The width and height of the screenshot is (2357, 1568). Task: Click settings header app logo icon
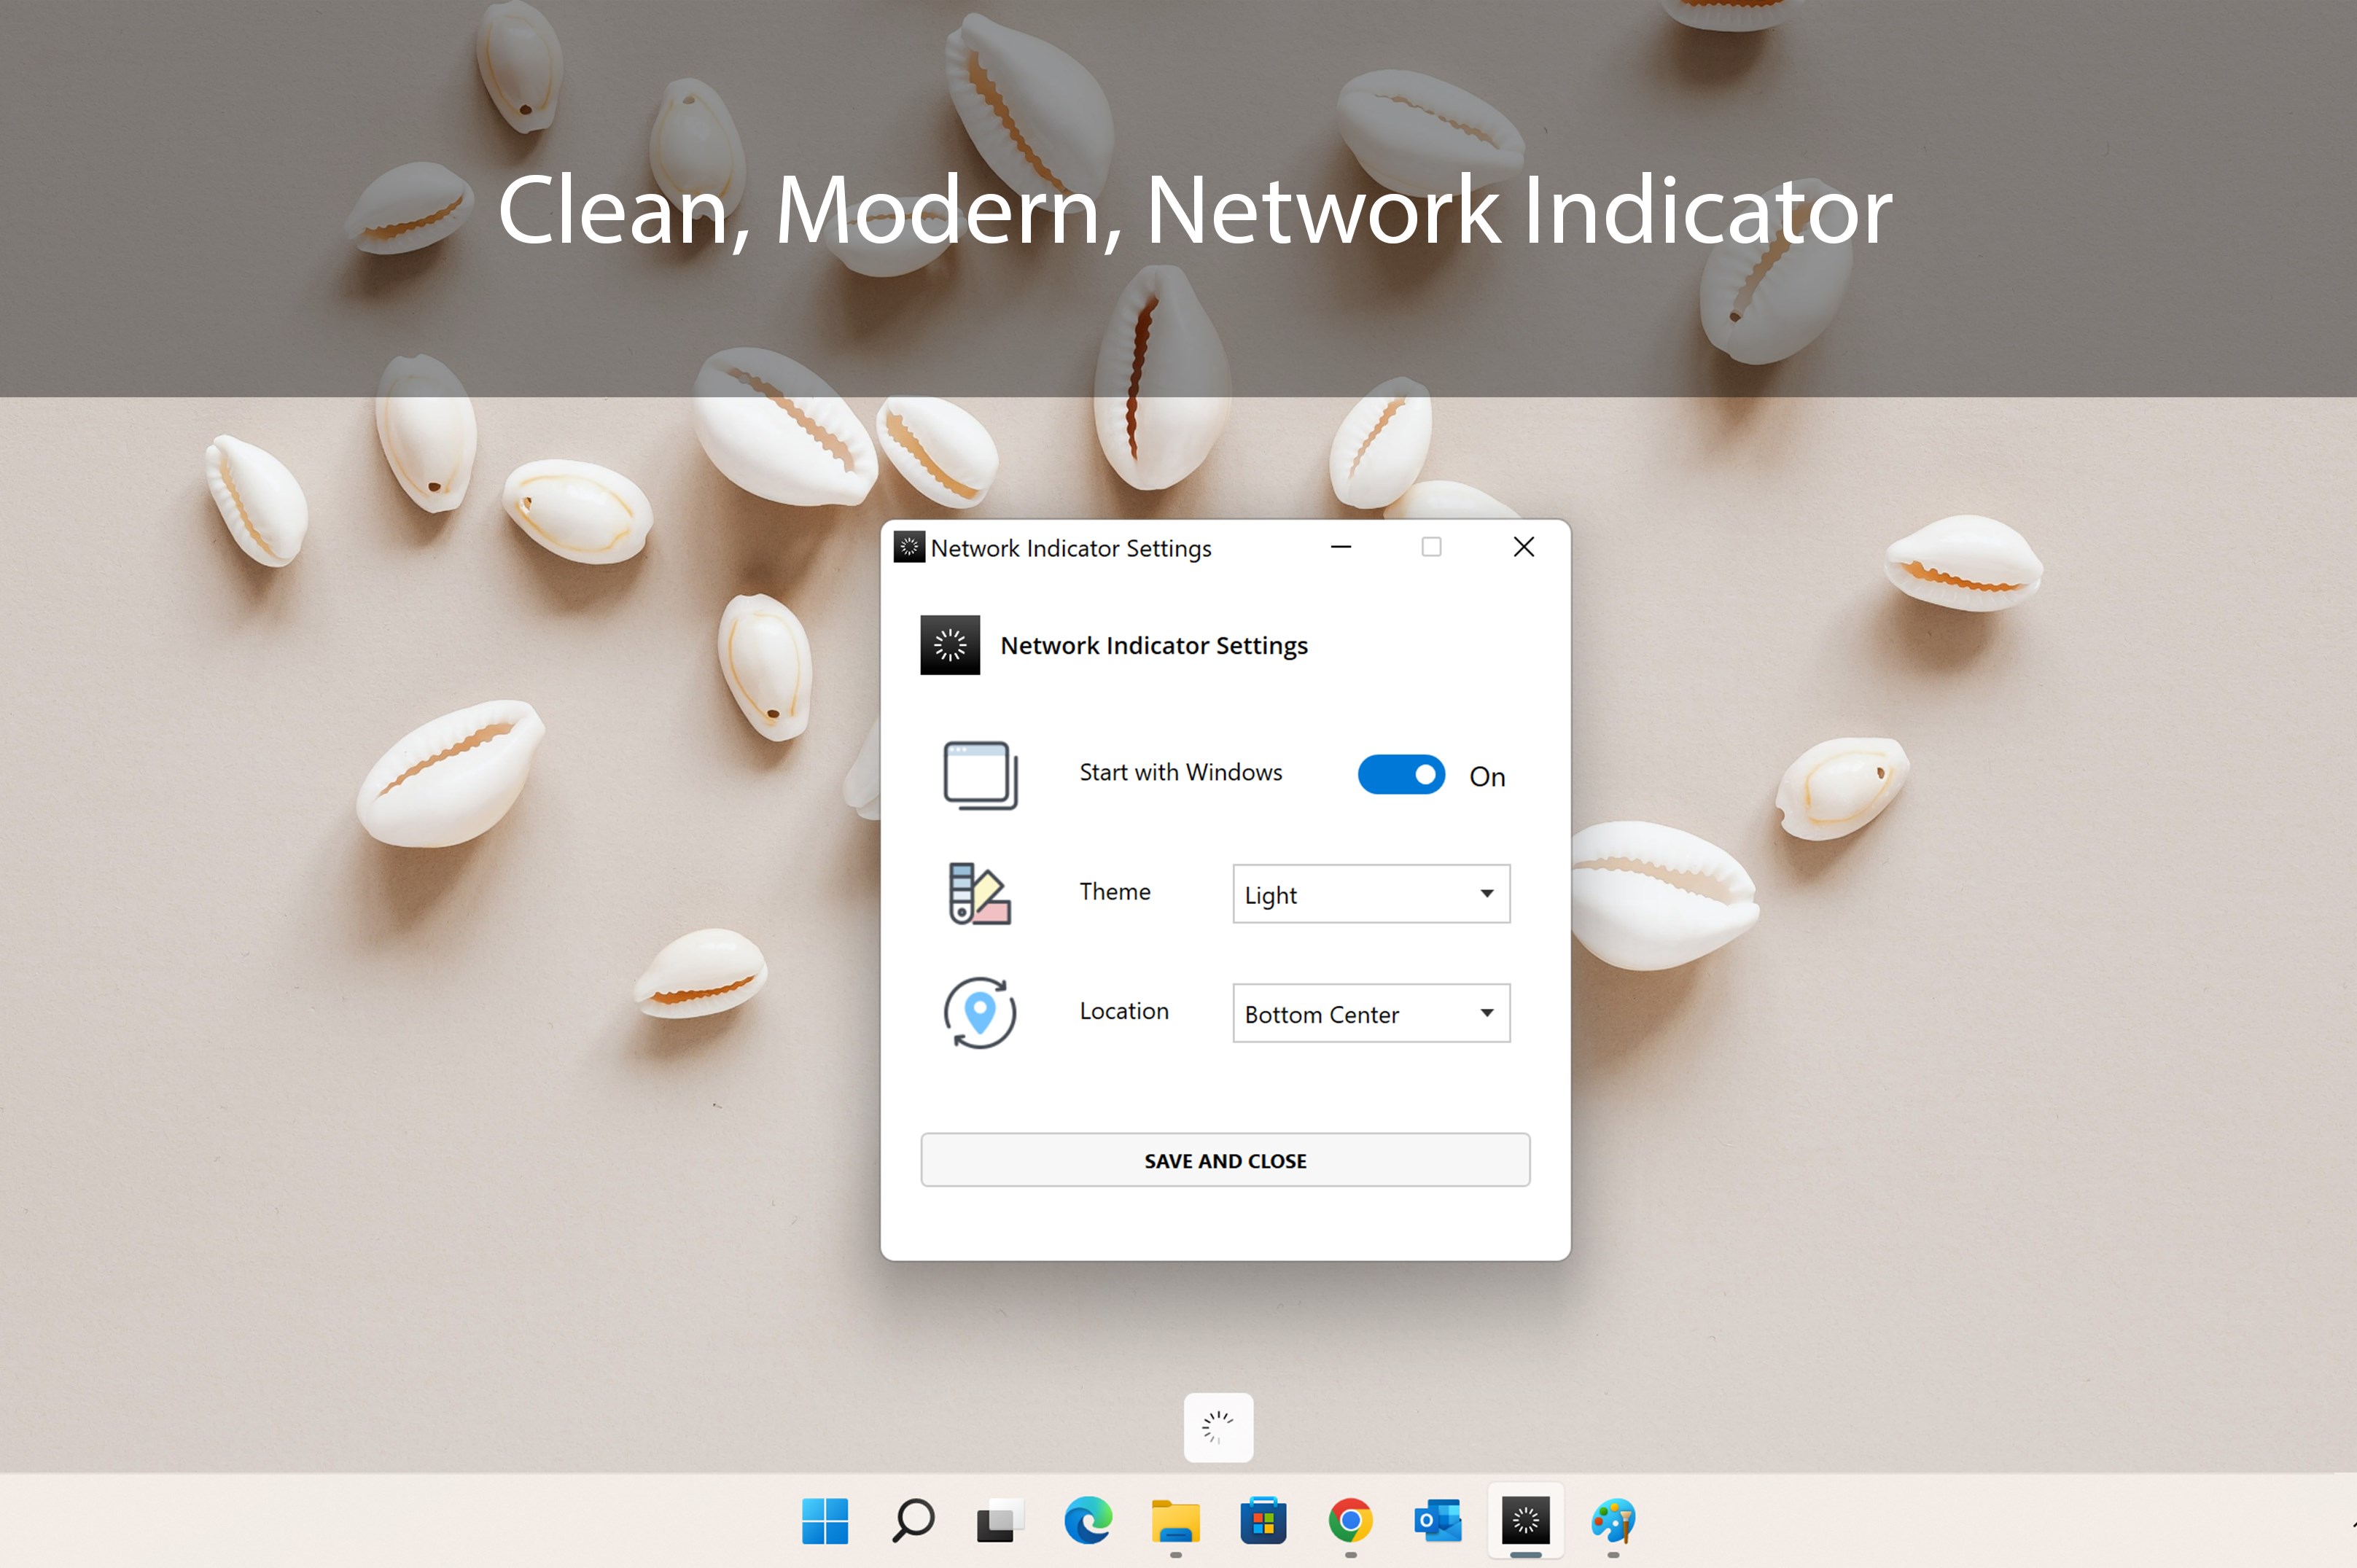tap(950, 645)
